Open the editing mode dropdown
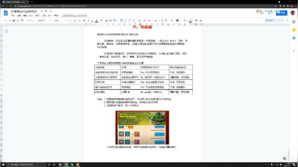Viewport: 298px width, 167px height. [274, 21]
